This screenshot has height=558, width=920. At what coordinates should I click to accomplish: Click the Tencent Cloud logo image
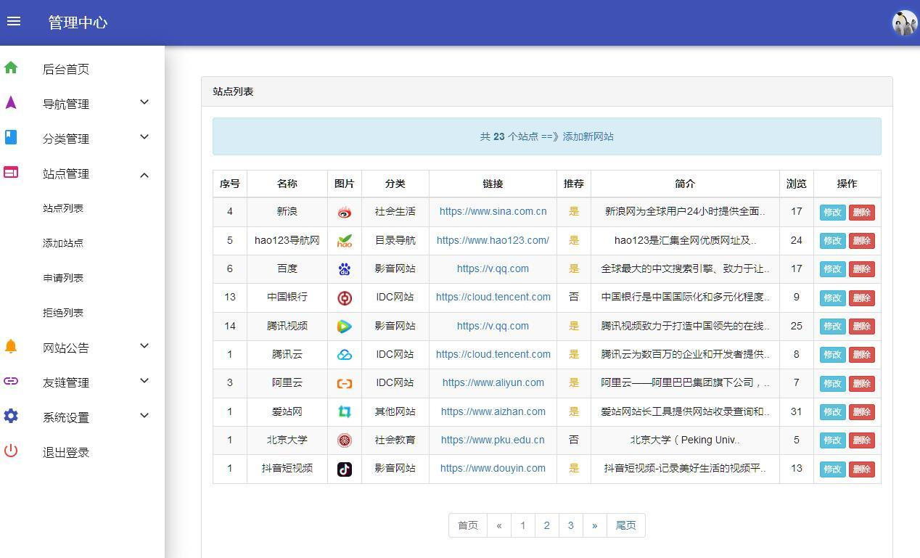click(x=345, y=355)
